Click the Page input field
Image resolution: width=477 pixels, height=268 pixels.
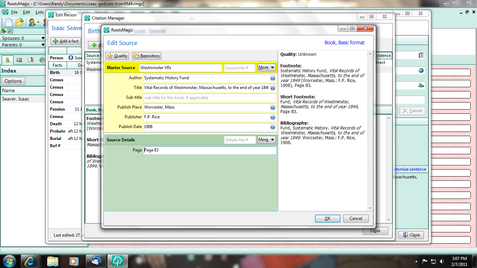coord(210,150)
